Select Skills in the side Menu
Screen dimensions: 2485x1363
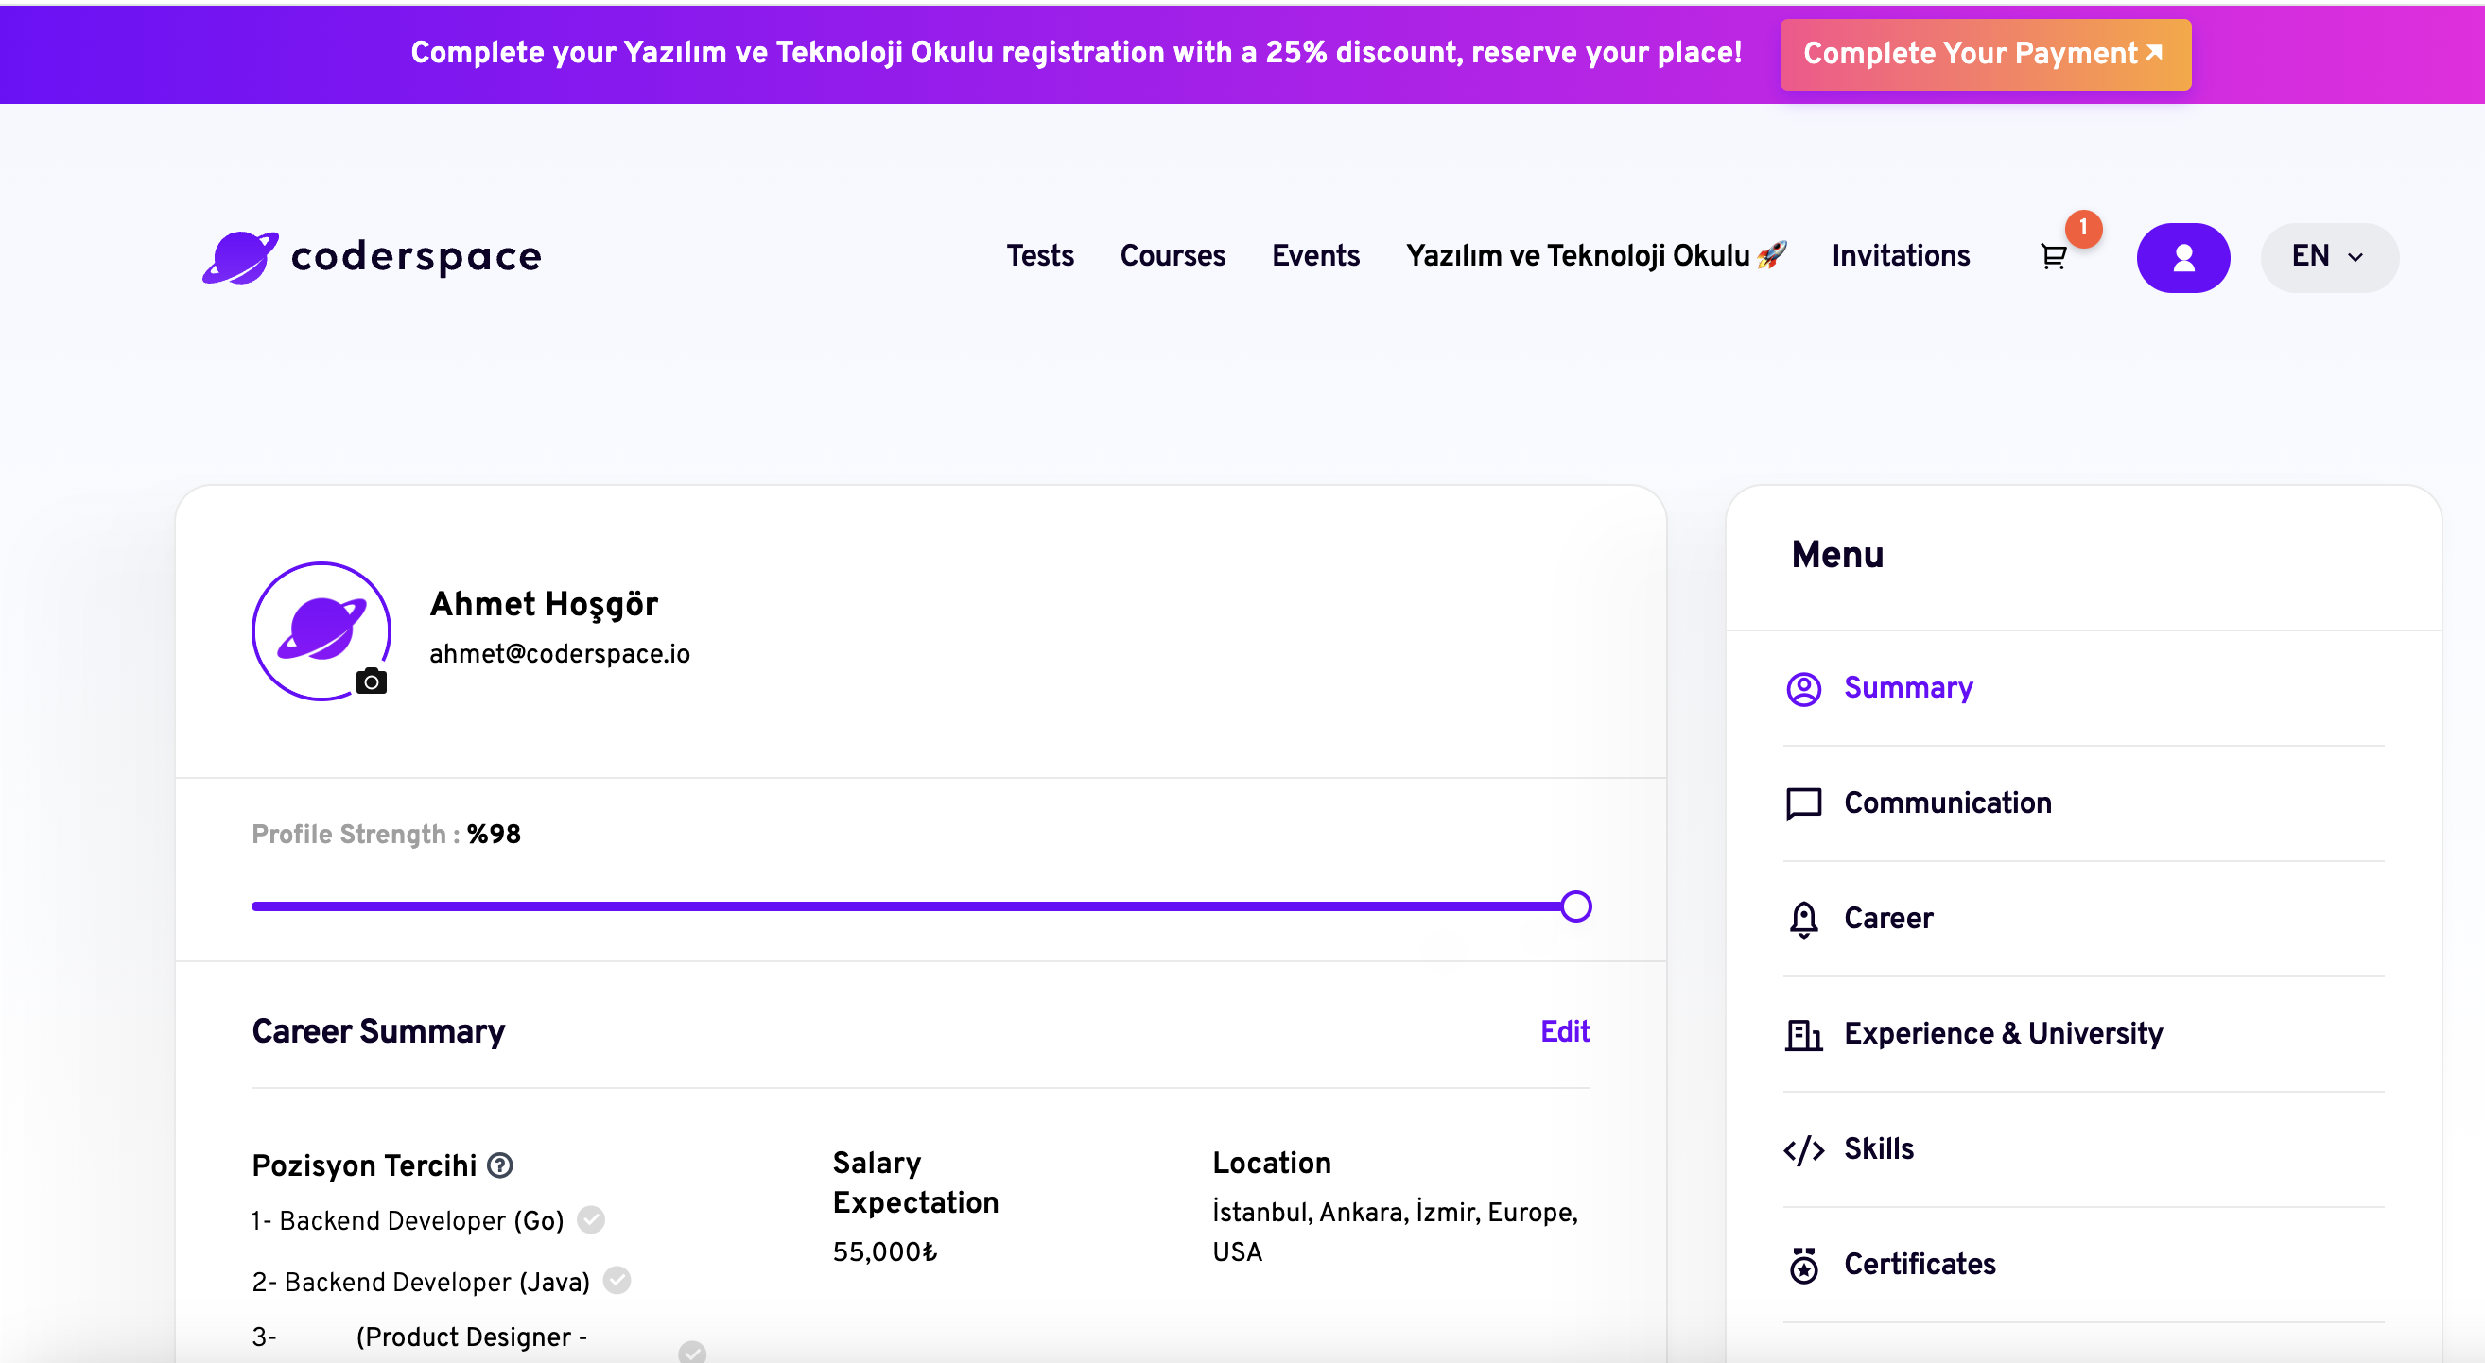point(2084,1149)
